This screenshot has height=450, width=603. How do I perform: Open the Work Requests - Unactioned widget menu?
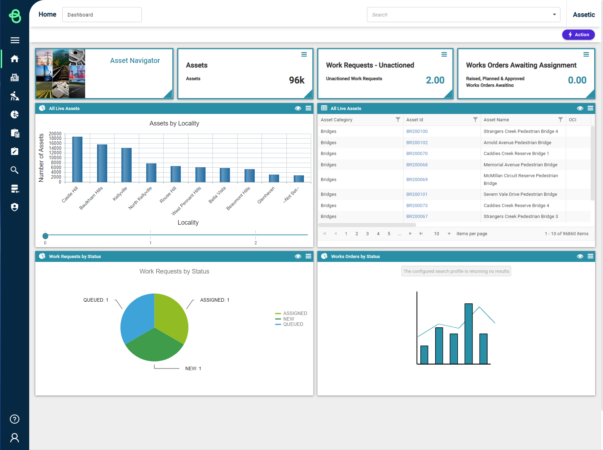point(444,54)
